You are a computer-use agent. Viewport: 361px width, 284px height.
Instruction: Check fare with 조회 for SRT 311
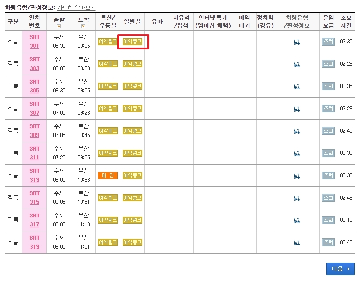[328, 153]
